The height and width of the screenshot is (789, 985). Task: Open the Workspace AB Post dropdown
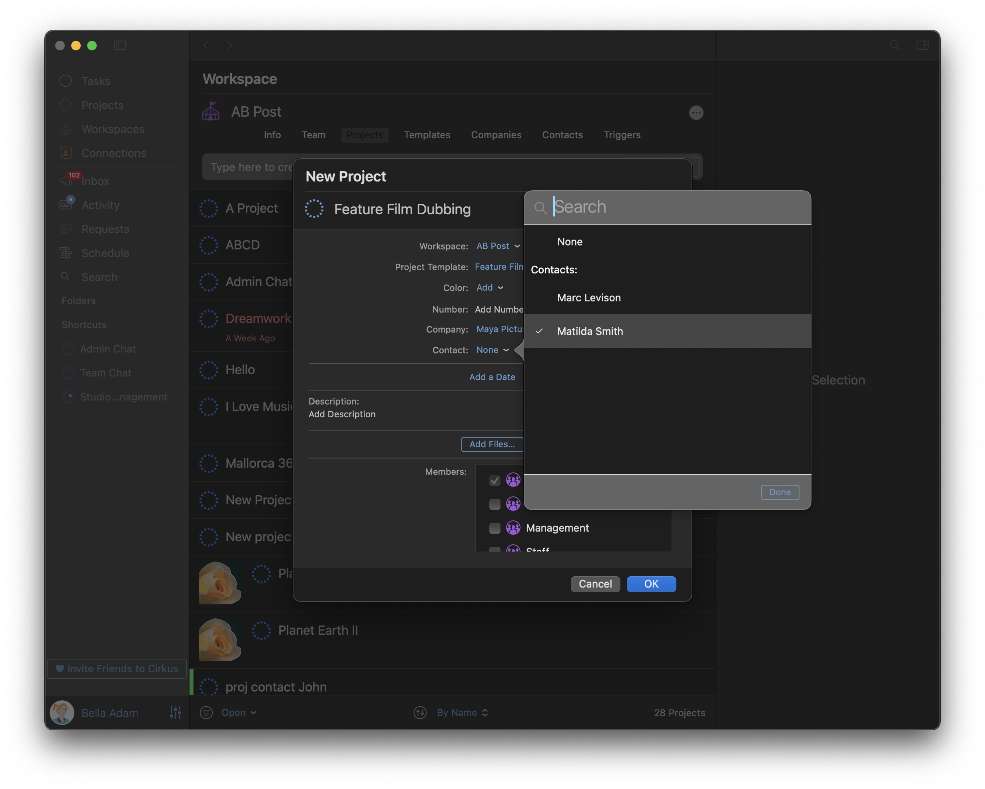(x=498, y=246)
